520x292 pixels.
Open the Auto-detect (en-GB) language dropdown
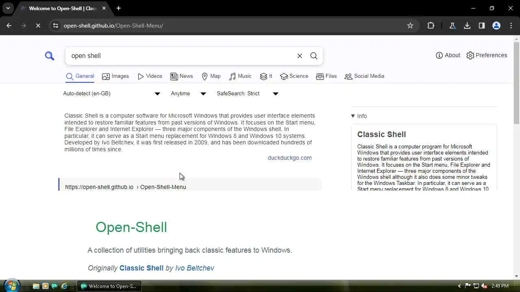pos(112,94)
